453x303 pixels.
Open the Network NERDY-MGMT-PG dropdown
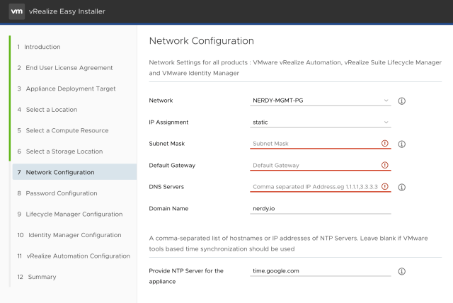coord(321,101)
